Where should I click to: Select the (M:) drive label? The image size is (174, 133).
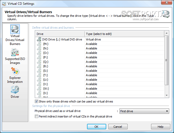click(46, 44)
